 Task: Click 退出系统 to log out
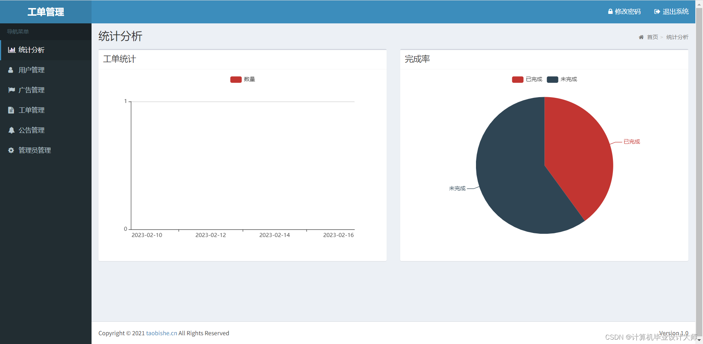click(672, 12)
